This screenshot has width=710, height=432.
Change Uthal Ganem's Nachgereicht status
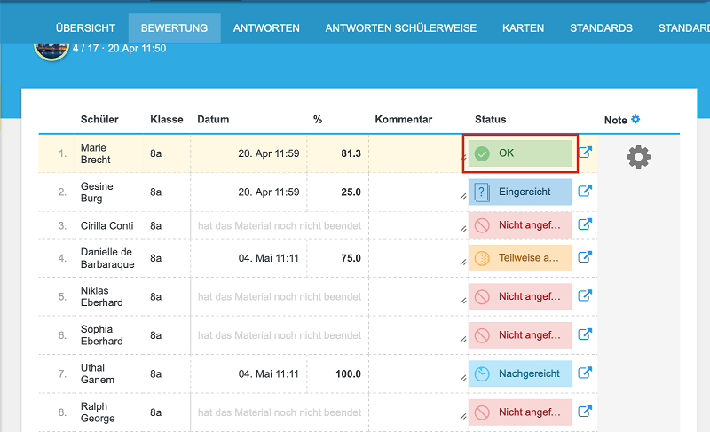[x=521, y=373]
